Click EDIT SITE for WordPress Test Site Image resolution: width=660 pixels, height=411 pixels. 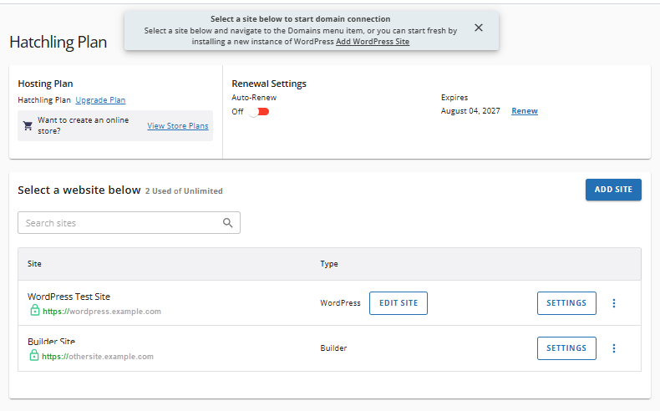pos(399,303)
